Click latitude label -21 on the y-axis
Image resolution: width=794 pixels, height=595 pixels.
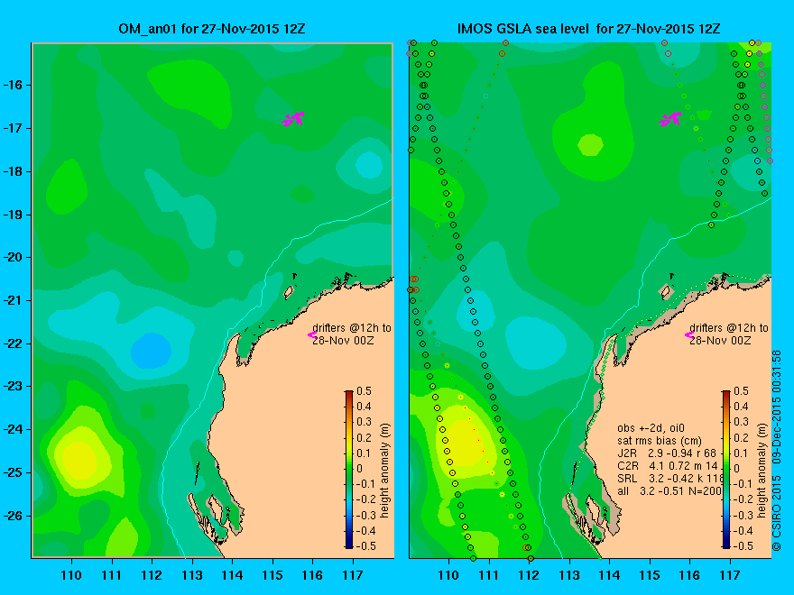14,300
